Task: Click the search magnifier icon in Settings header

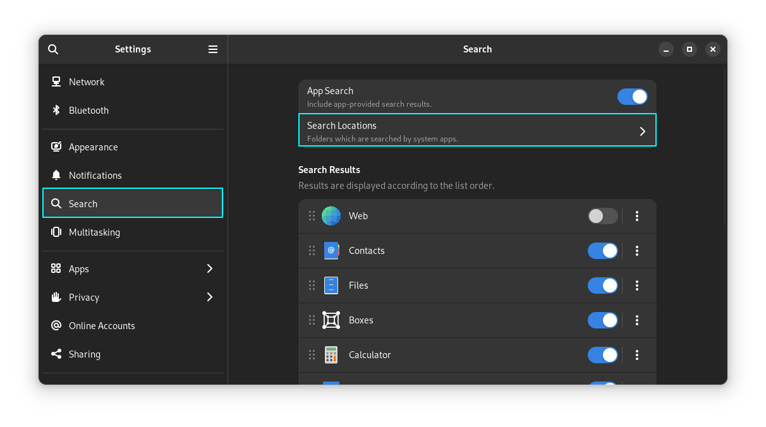Action: coord(53,49)
